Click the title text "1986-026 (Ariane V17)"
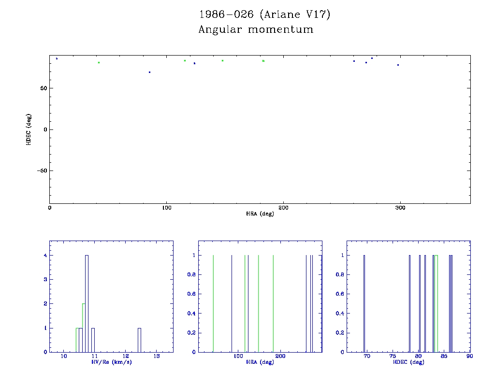Viewport: 495px width, 371px height. [x=264, y=14]
